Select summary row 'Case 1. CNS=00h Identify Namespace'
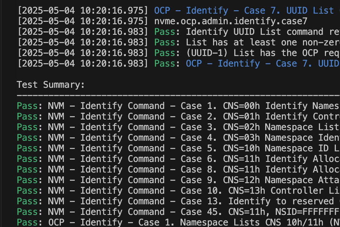Screen dimensions: 340x227 (178, 106)
